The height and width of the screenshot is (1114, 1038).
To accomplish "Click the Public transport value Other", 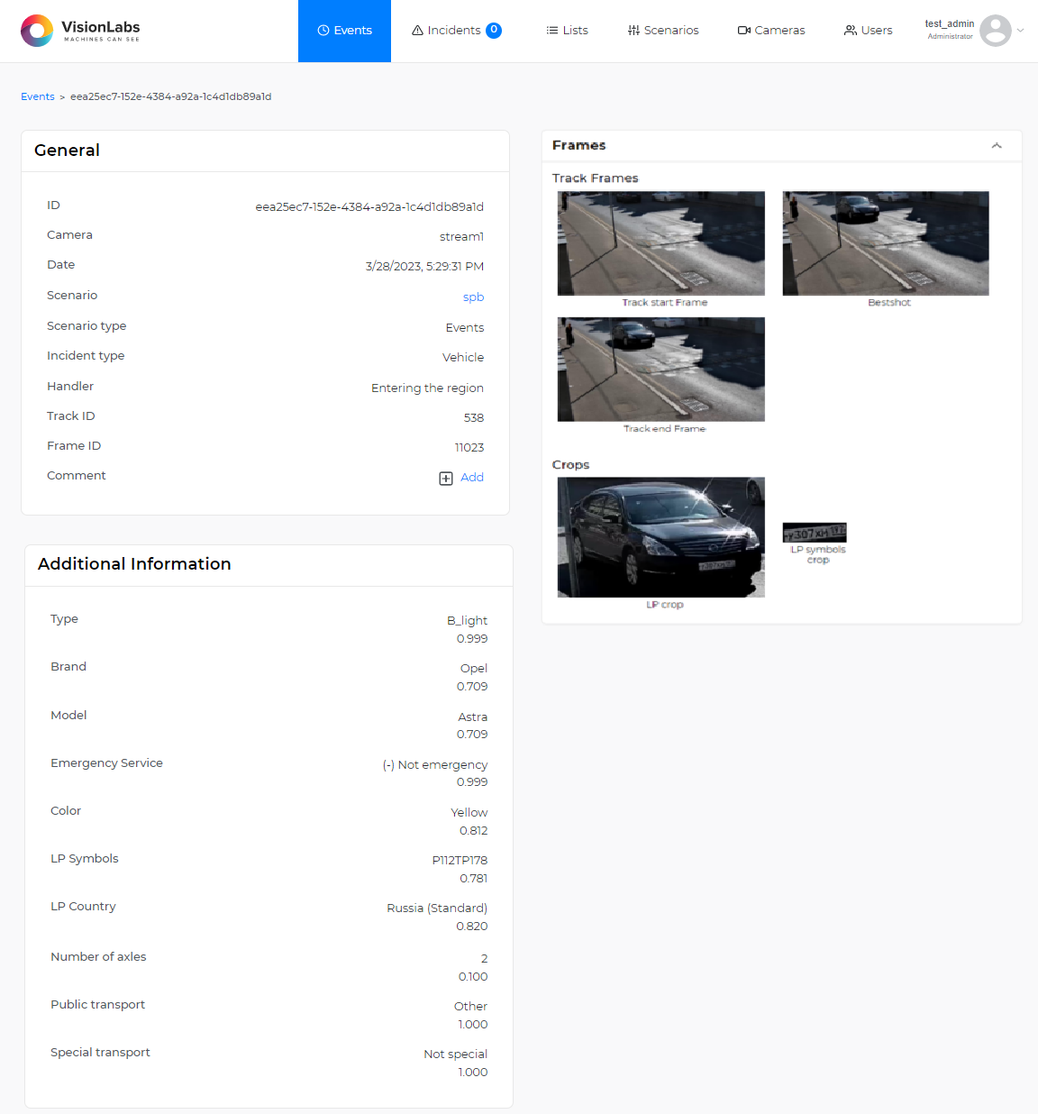I will point(470,1007).
